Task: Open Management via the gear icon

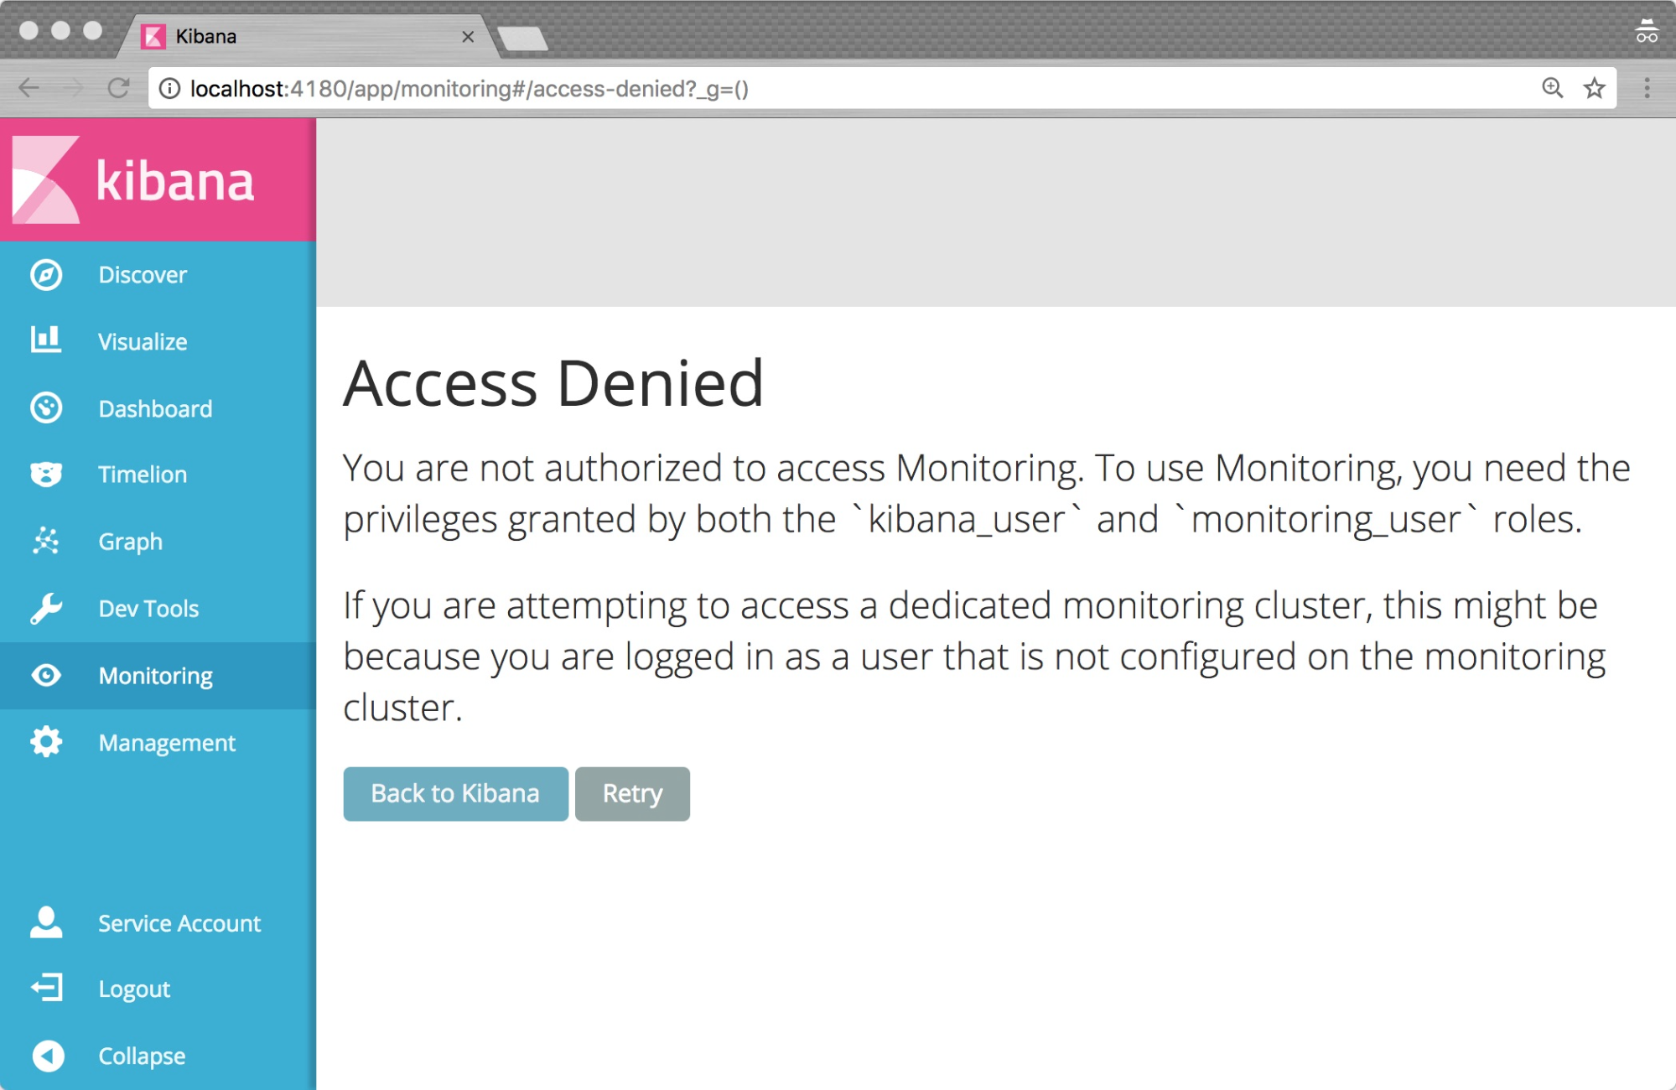Action: [46, 742]
